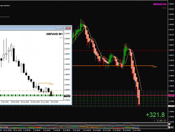Select the magenta horizontal price line
175x132 pixels.
tap(120, 95)
